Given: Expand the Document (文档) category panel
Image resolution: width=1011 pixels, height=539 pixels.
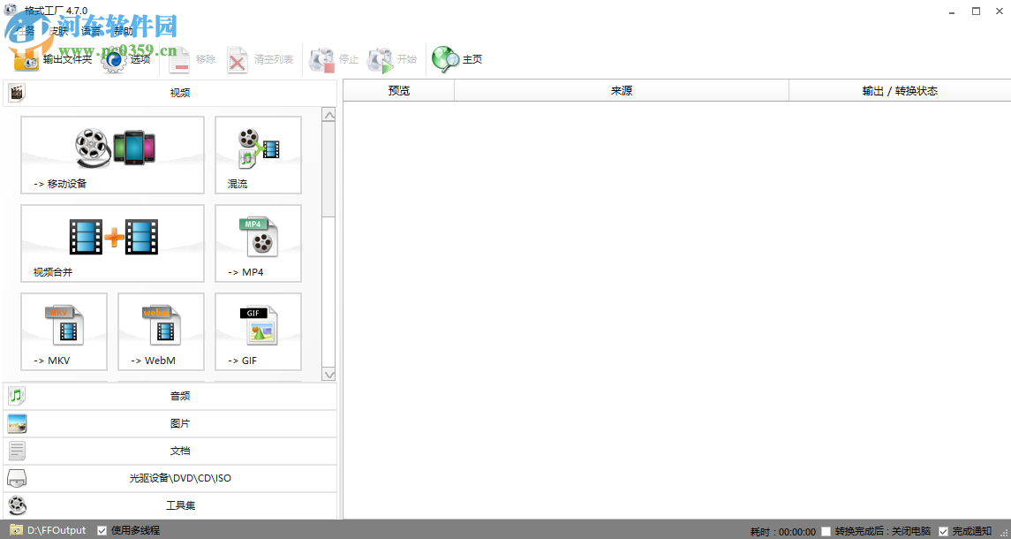Looking at the screenshot, I should pos(170,451).
